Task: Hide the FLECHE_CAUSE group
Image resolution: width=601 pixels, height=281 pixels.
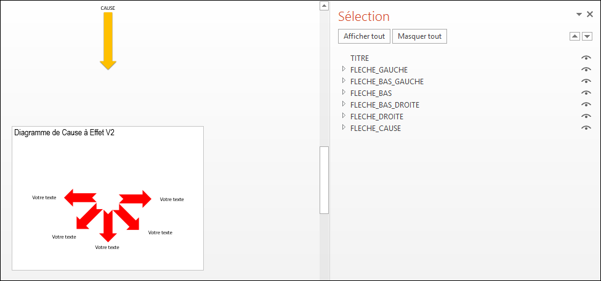Action: click(586, 128)
